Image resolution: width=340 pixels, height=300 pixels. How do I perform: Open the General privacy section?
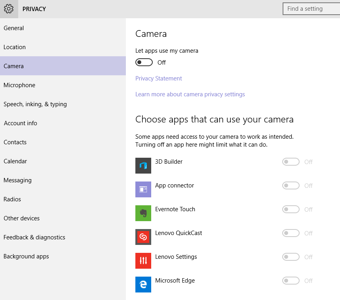[x=63, y=28]
